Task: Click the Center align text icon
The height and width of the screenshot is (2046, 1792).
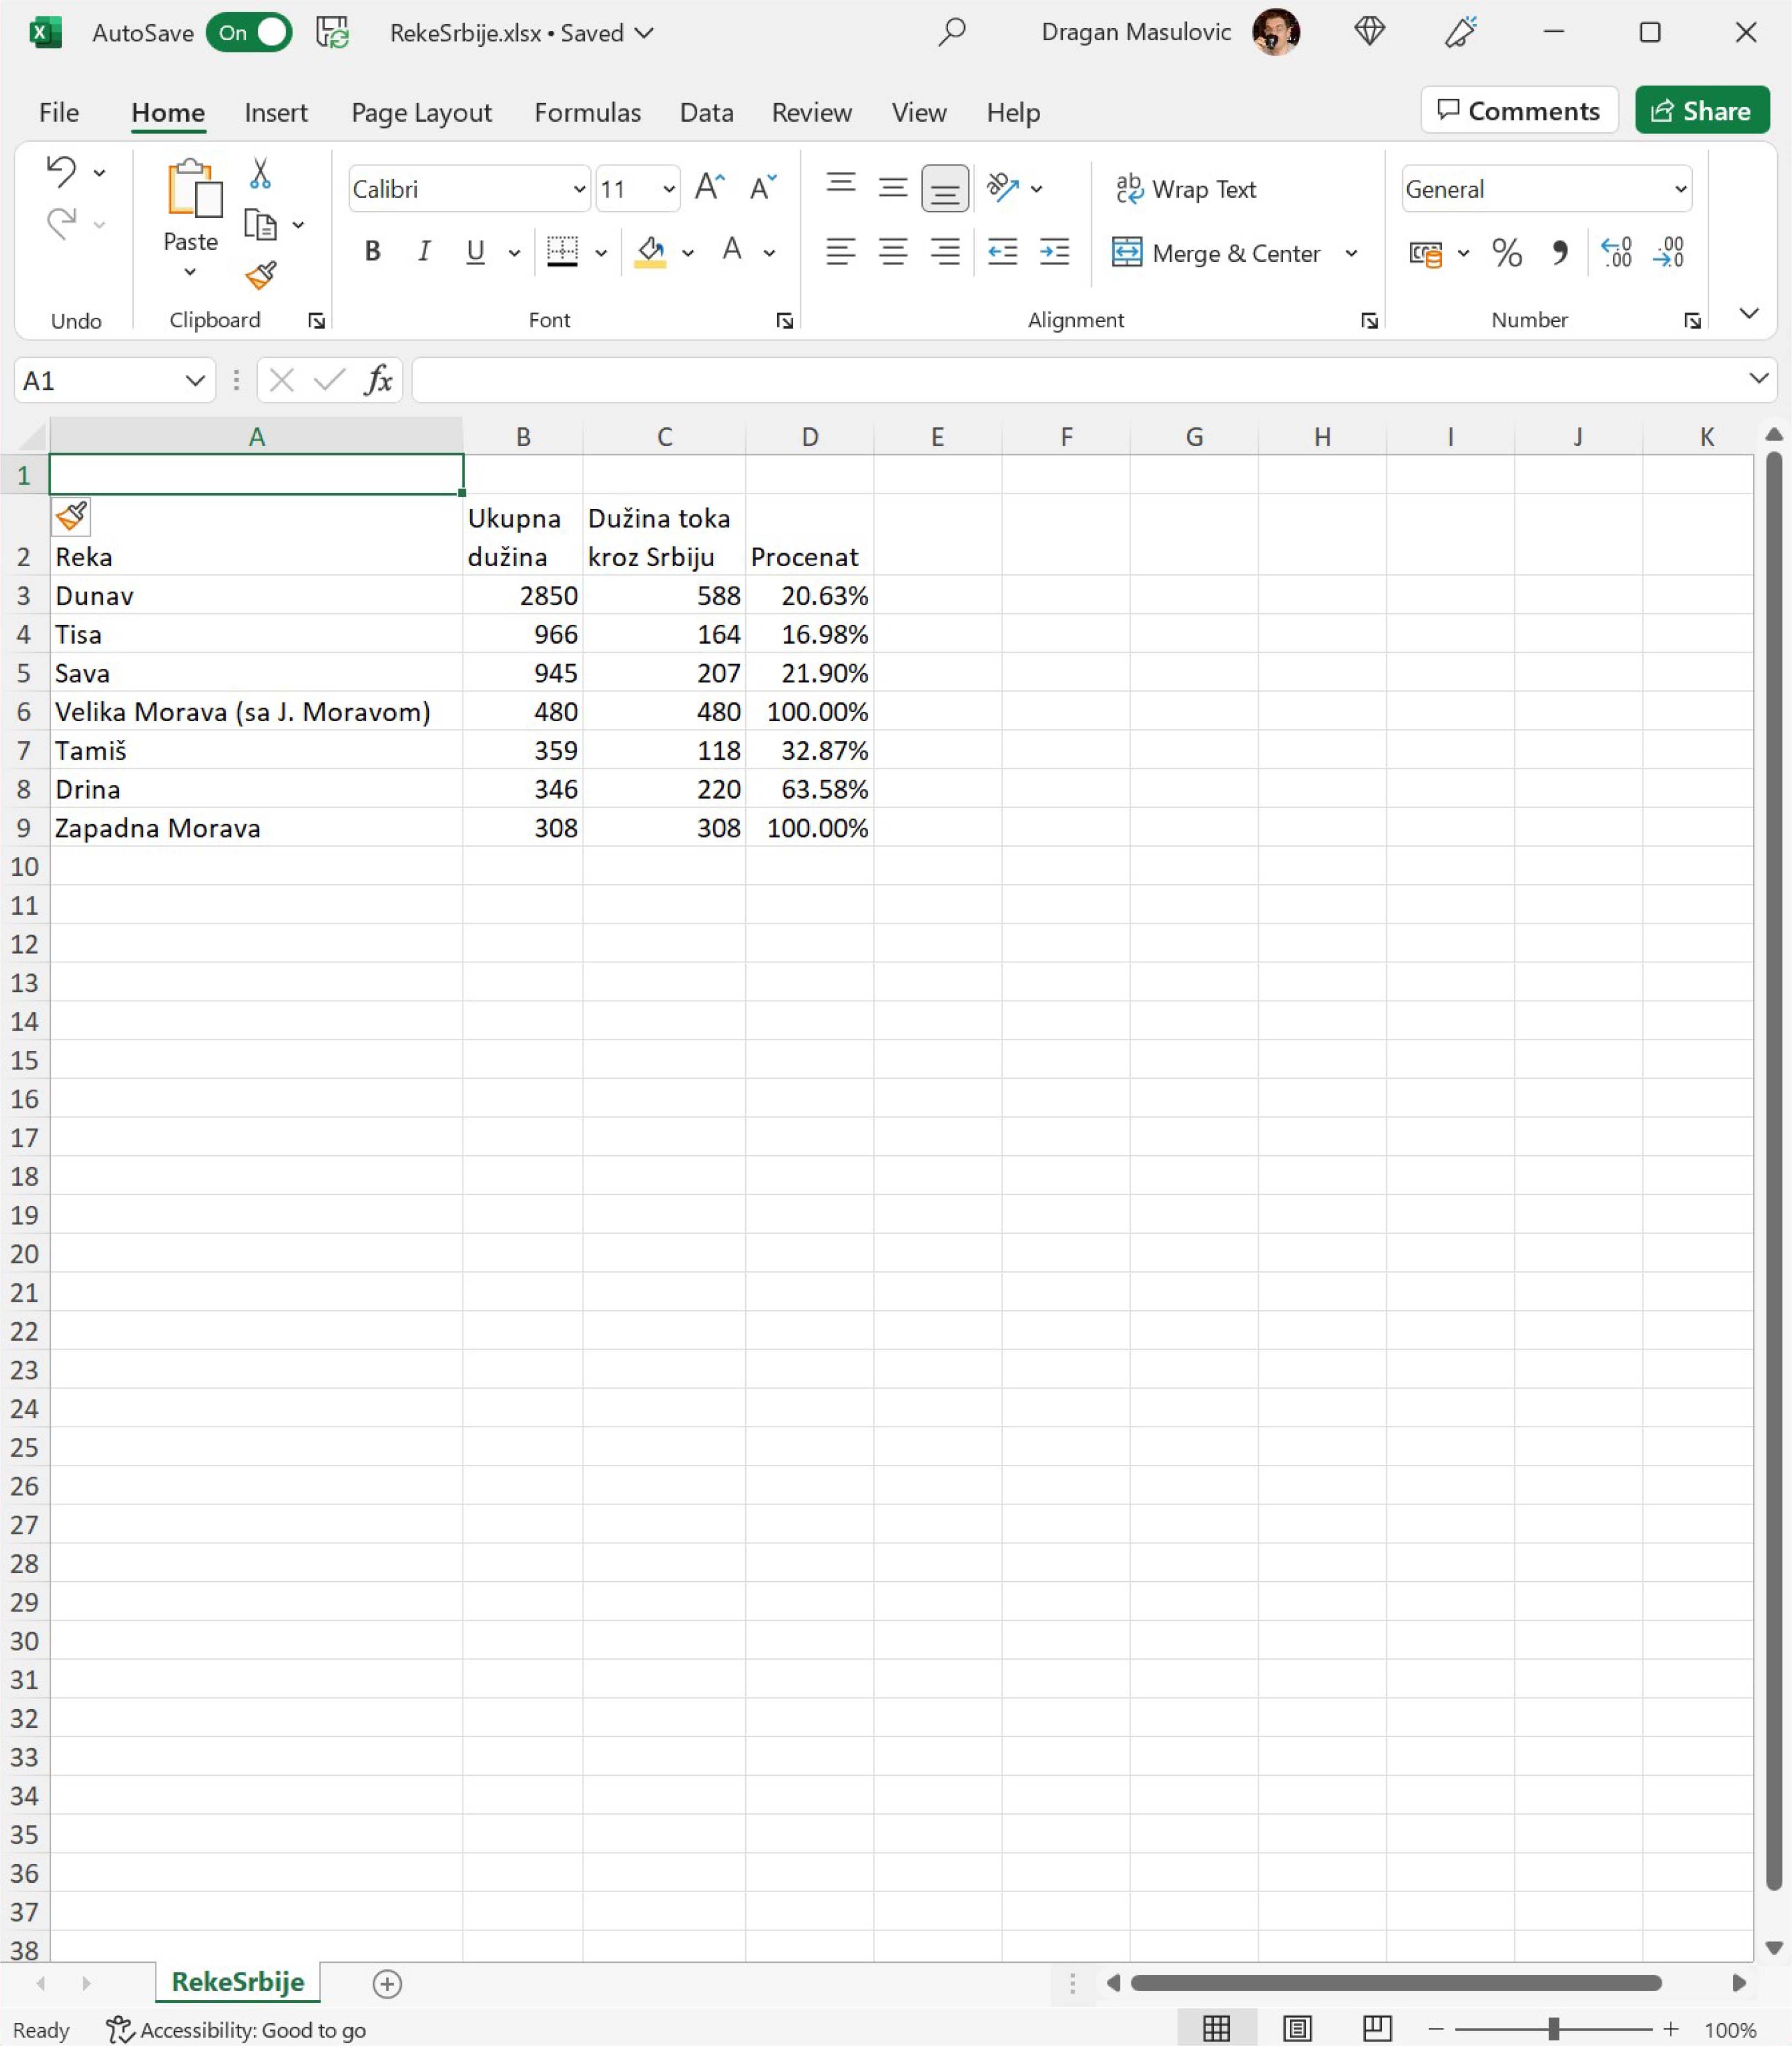Action: click(x=892, y=252)
